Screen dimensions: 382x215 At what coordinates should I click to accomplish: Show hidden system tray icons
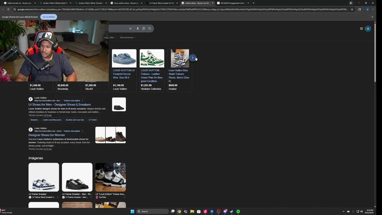coord(343,211)
